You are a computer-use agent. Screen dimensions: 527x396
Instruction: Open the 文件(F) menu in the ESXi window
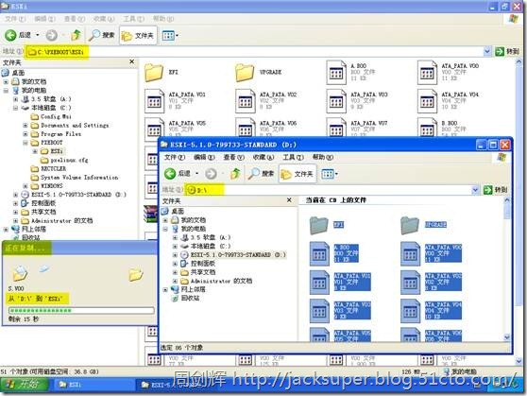[15, 19]
